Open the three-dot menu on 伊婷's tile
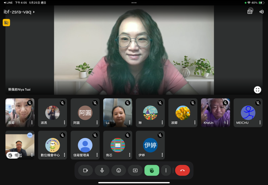Image resolution: width=268 pixels, height=185 pixels. tap(162, 155)
